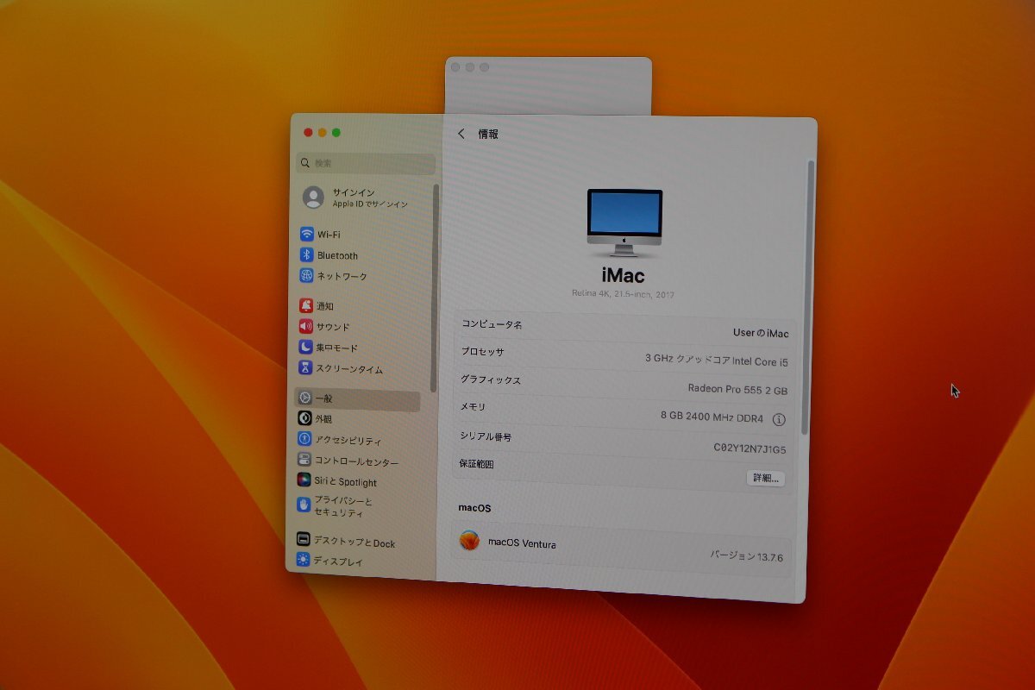Image resolution: width=1035 pixels, height=690 pixels.
Task: Open the サウンド speaker icon
Action: [x=306, y=326]
